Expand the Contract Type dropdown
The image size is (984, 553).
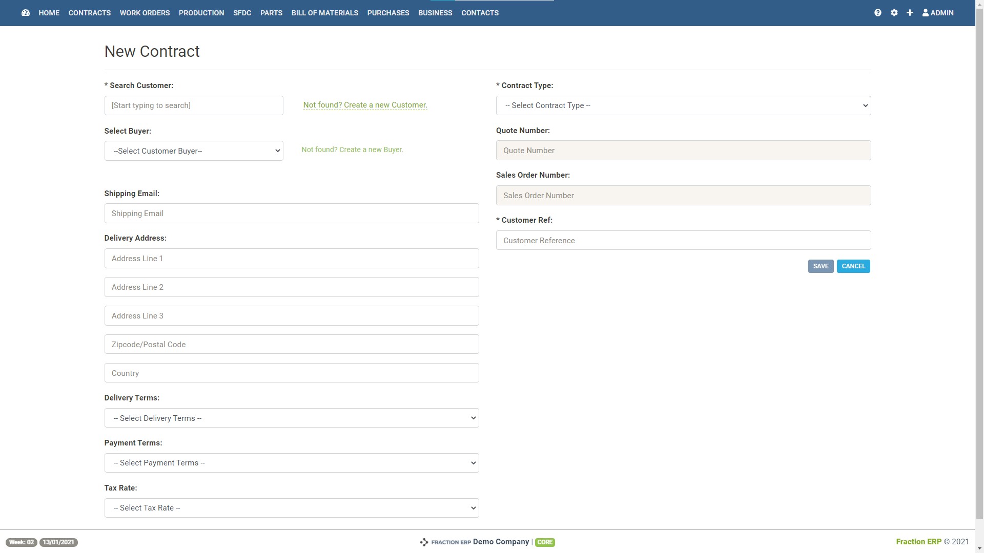(x=683, y=105)
